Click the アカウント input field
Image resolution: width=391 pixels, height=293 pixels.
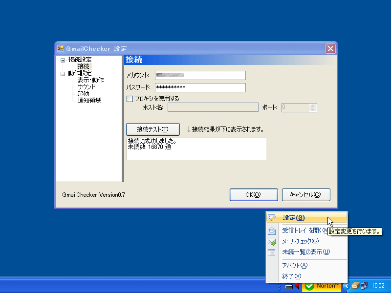200,75
